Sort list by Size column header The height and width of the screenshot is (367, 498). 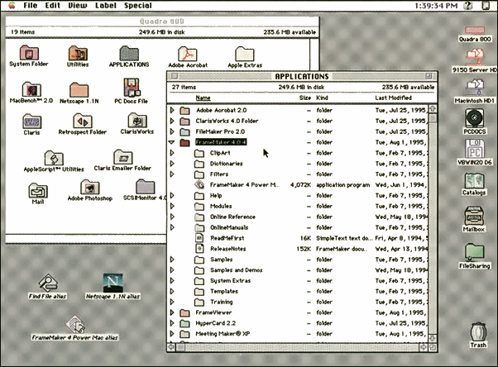click(305, 98)
